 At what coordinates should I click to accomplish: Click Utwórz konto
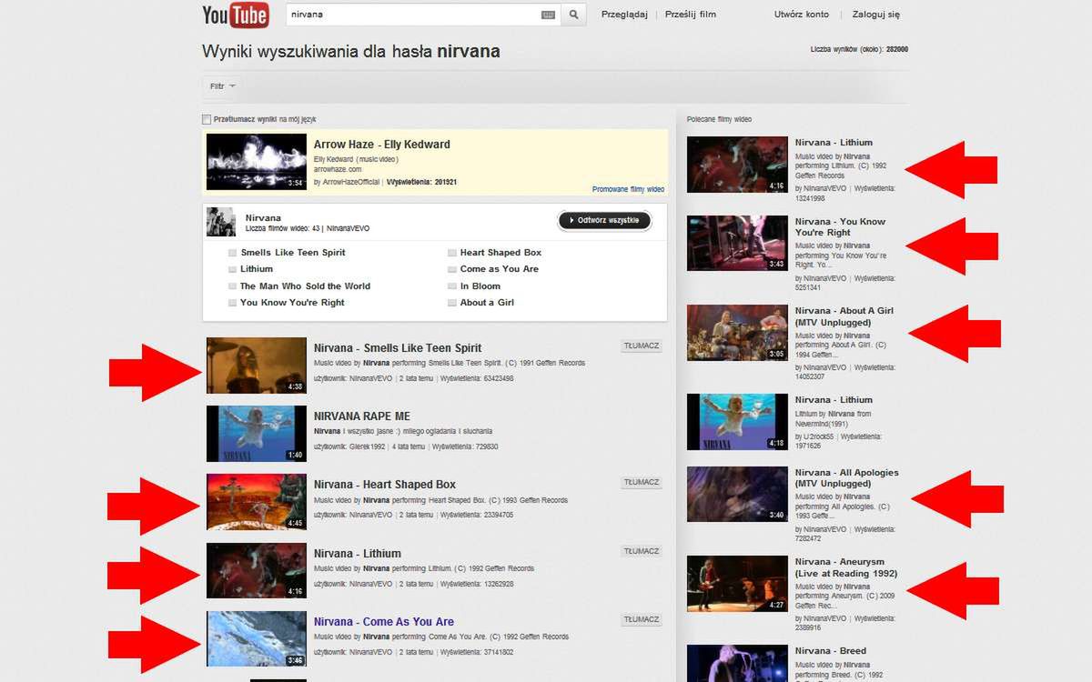[x=801, y=15]
